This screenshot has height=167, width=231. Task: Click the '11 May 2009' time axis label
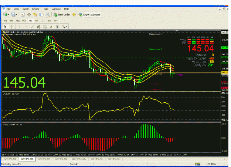point(8,155)
